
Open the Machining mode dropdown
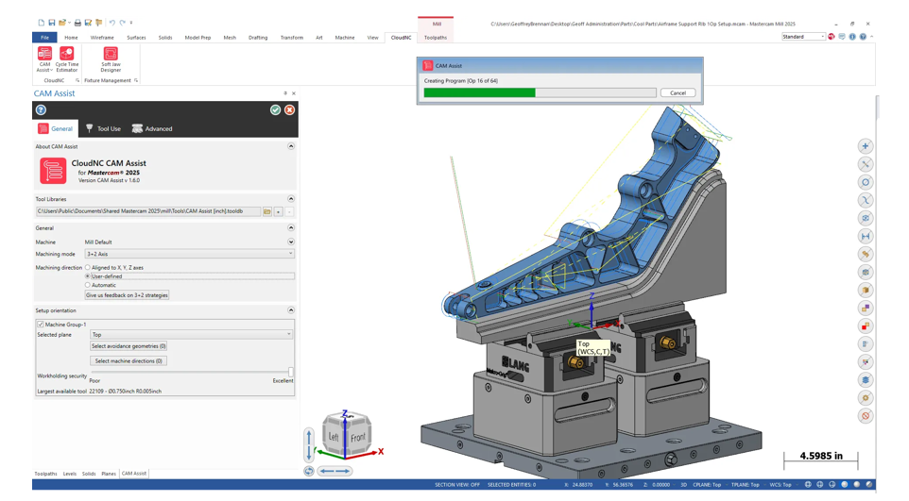pos(189,254)
